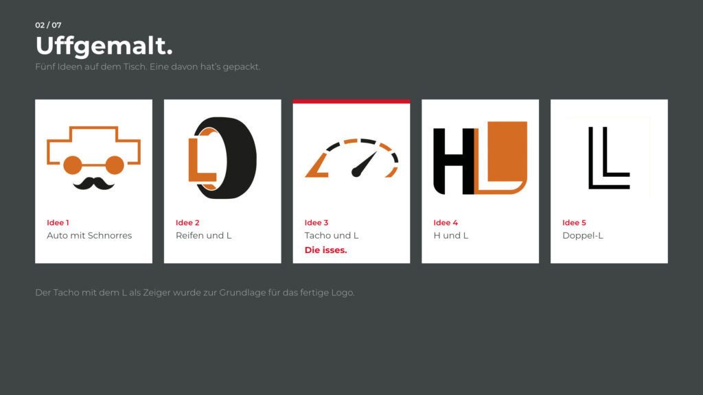Click the 'Uffgemalt.' headline
The image size is (703, 395).
(104, 46)
